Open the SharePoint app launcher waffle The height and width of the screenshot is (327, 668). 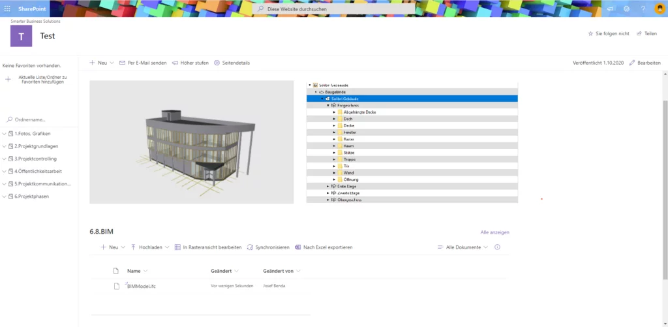click(7, 8)
